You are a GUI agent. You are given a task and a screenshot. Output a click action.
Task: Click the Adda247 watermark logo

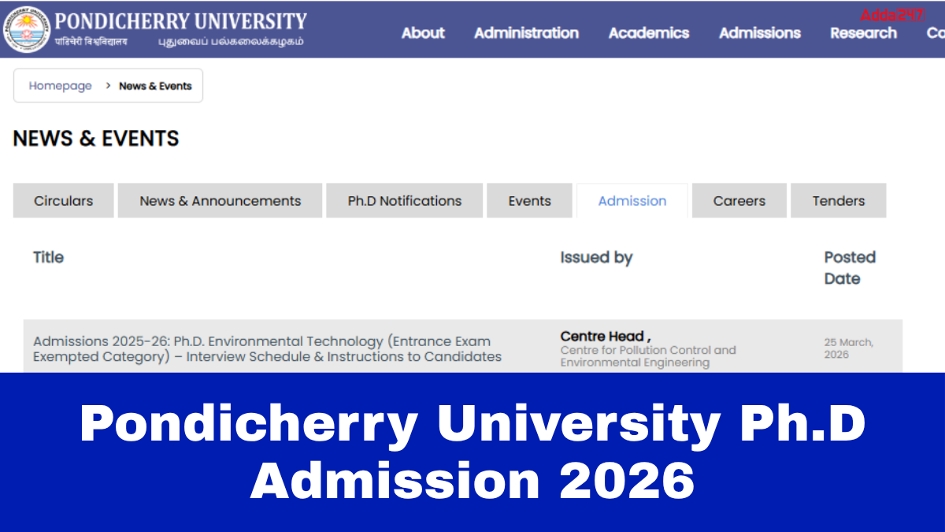click(x=891, y=15)
